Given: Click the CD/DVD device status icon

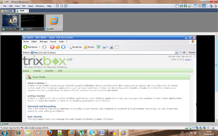Looking at the screenshot, I should click(x=190, y=128).
